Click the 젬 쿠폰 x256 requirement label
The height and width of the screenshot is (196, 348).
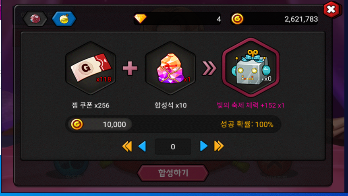(91, 105)
